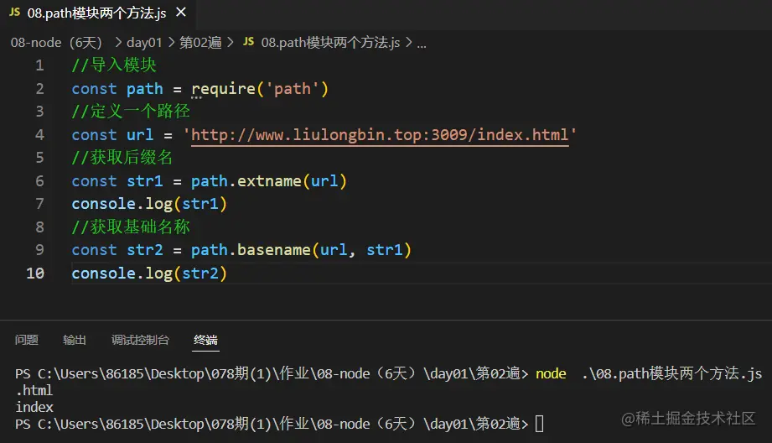Screen dimensions: 772x443
Task: Switch to the 问题 panel tab
Action: click(27, 340)
